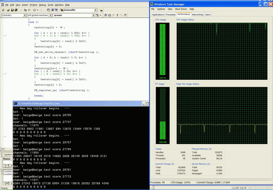The image size is (273, 190).
Task: Click the console window icon of Chanfix2.exe
Action: click(15, 103)
